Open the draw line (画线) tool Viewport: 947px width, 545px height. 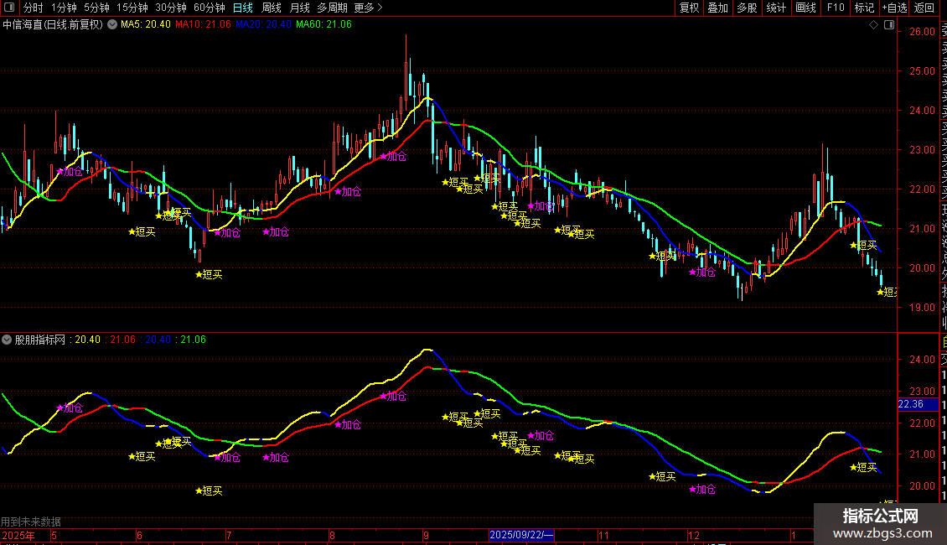[805, 8]
